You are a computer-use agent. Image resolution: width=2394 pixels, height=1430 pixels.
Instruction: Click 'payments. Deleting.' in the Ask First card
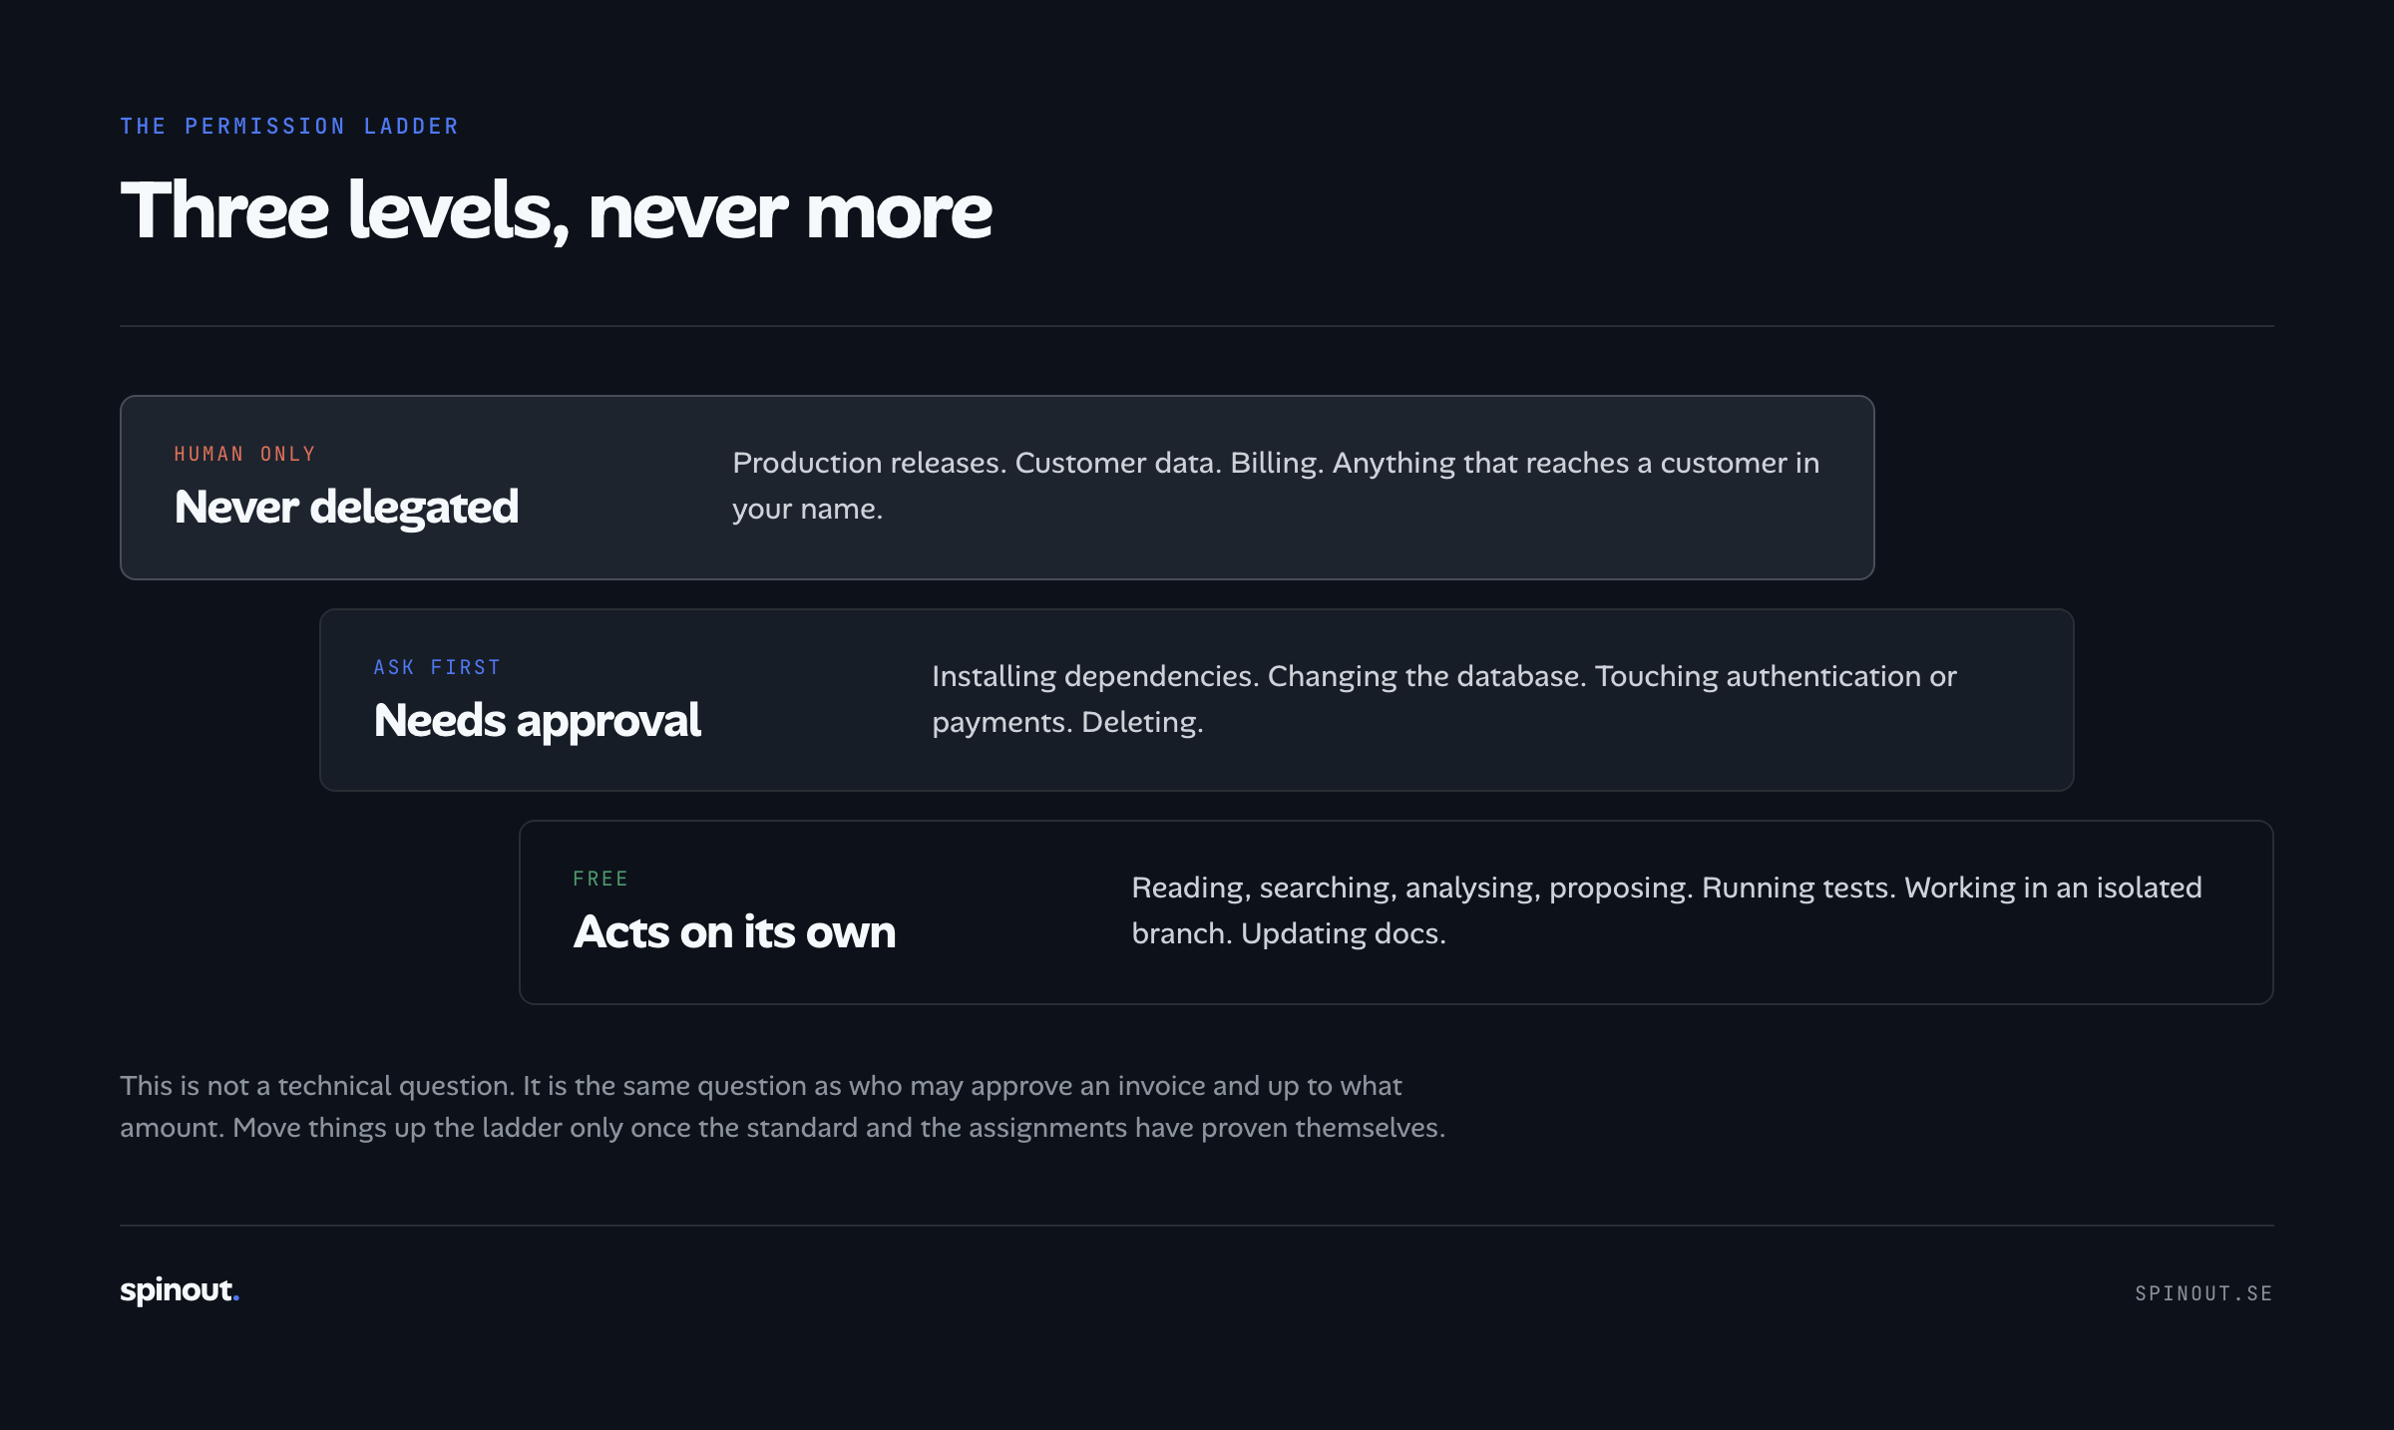pos(1067,722)
